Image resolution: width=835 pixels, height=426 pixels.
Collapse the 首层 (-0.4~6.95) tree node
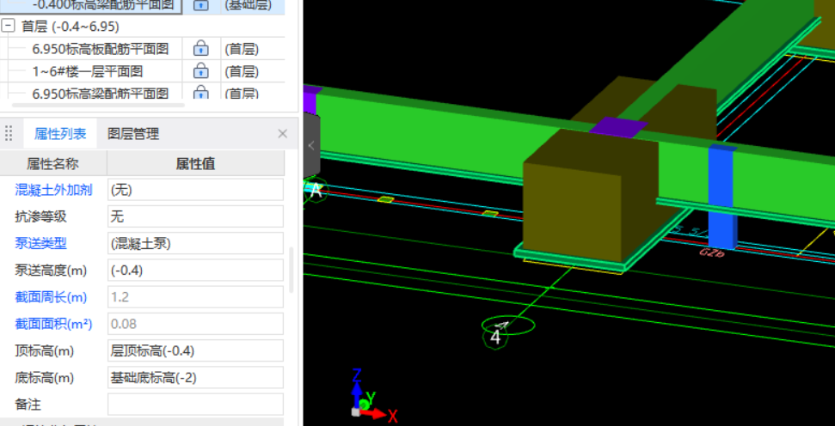point(8,26)
